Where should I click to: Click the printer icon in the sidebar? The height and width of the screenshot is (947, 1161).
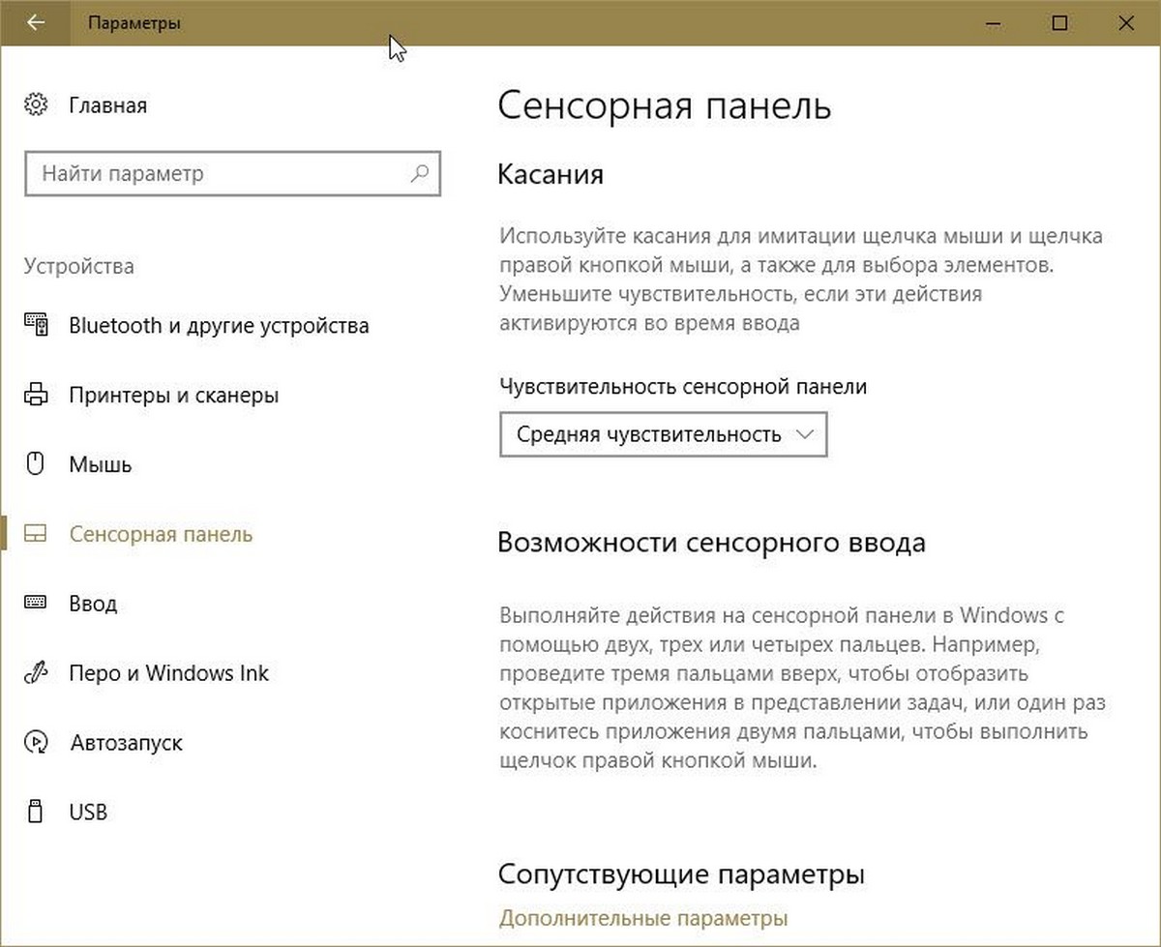pyautogui.click(x=36, y=395)
